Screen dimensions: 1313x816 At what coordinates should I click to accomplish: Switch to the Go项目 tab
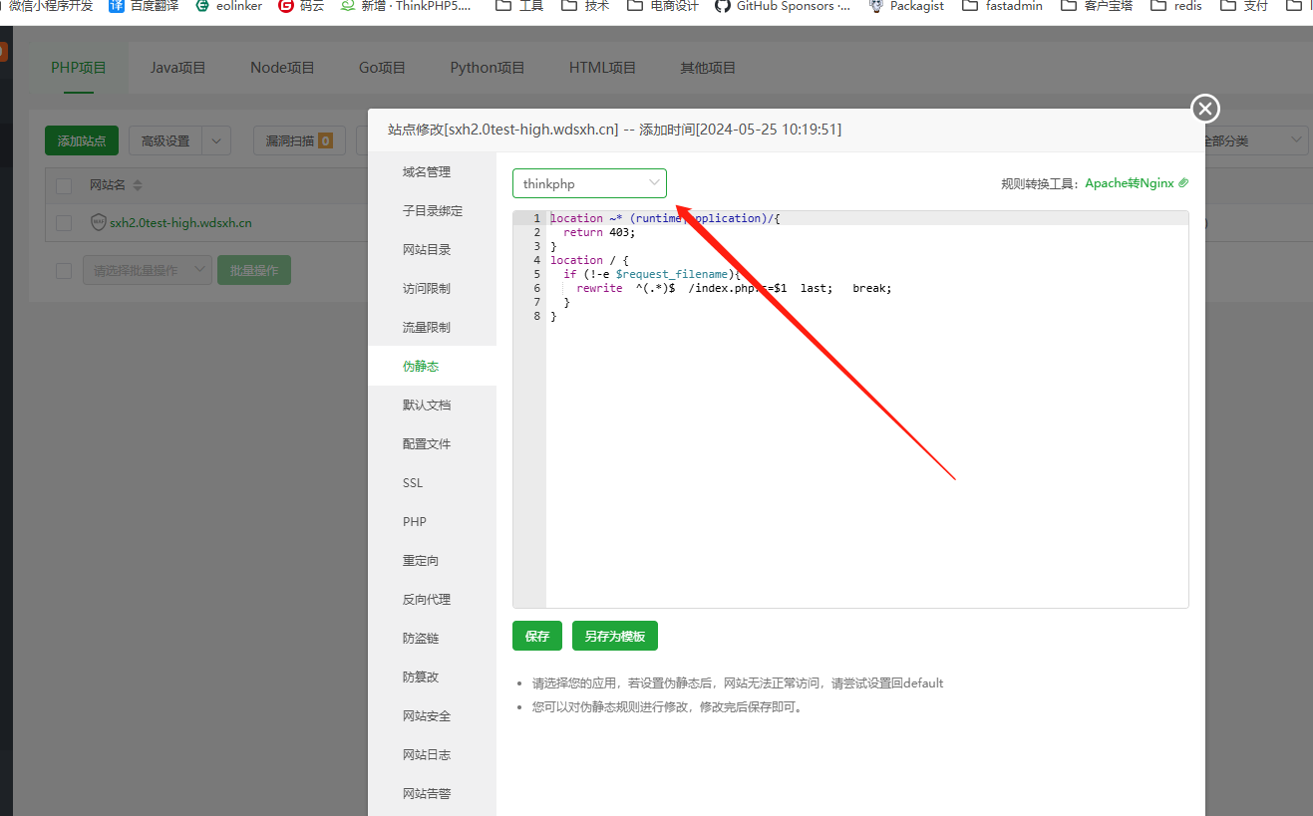(382, 68)
